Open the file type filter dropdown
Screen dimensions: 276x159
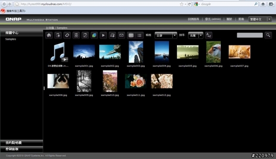166,35
